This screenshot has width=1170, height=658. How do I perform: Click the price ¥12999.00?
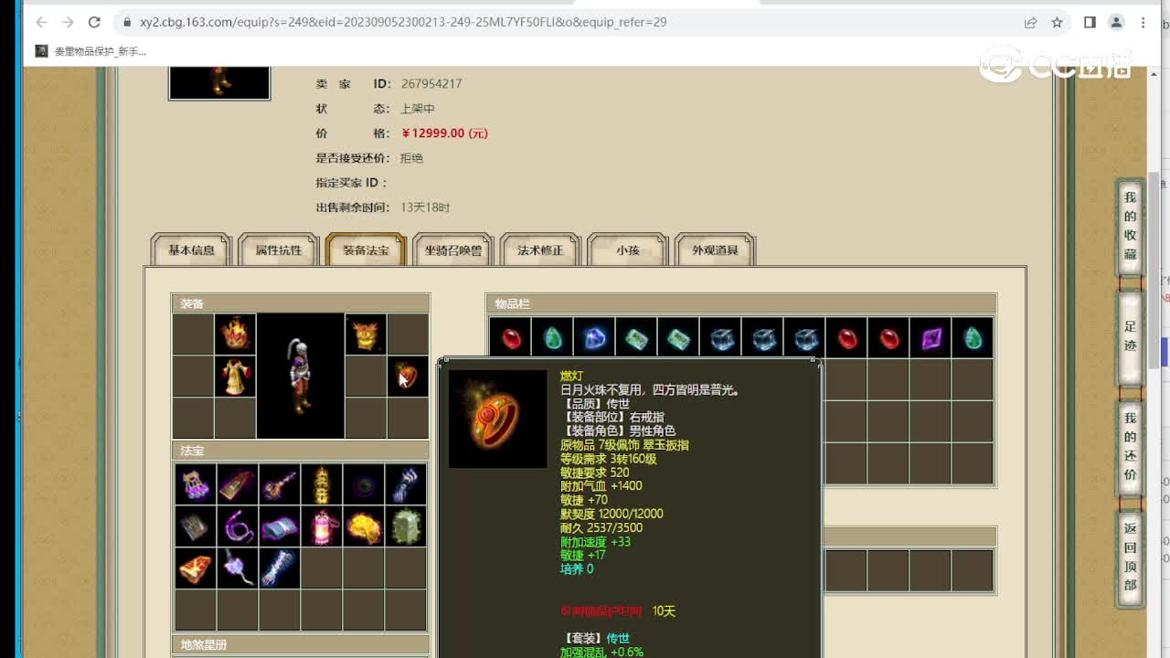tap(444, 133)
